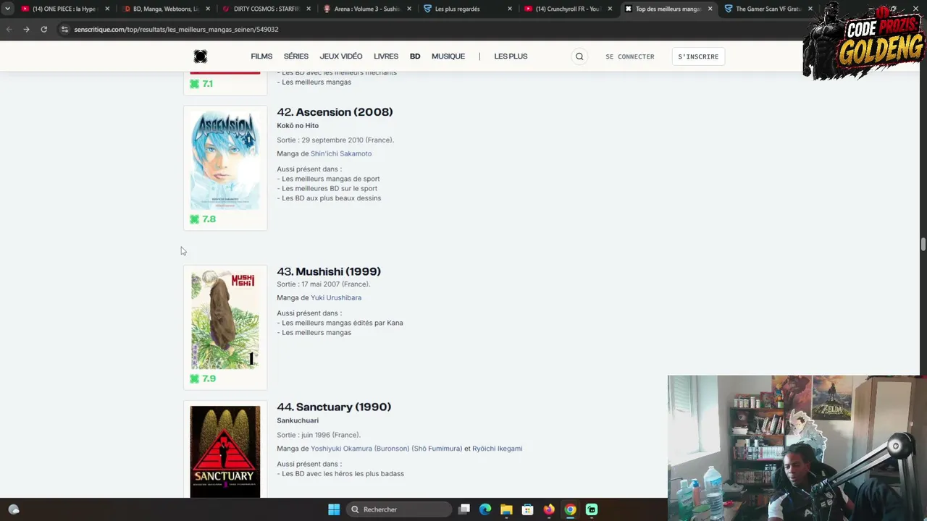Close the 'DIRTY COSMOS : STARFIR' tab
The height and width of the screenshot is (521, 927).
[x=309, y=9]
